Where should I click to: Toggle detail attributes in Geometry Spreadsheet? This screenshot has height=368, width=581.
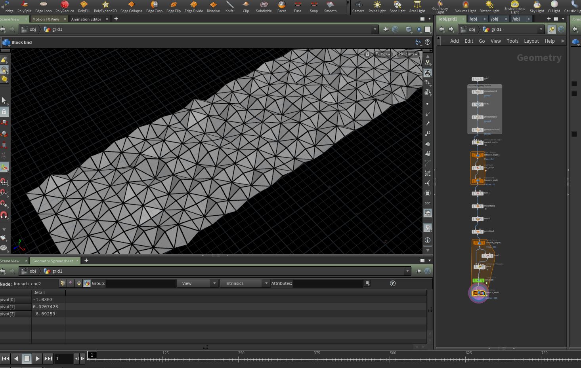click(x=87, y=283)
